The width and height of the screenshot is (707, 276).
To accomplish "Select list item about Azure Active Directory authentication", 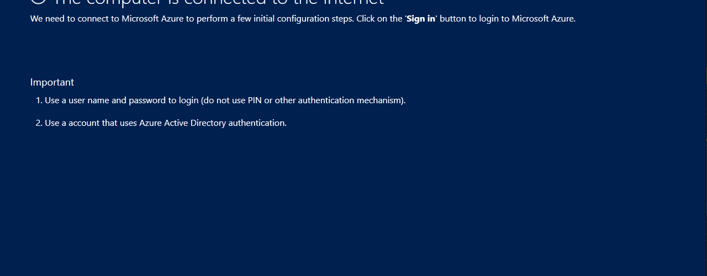I will pos(161,123).
